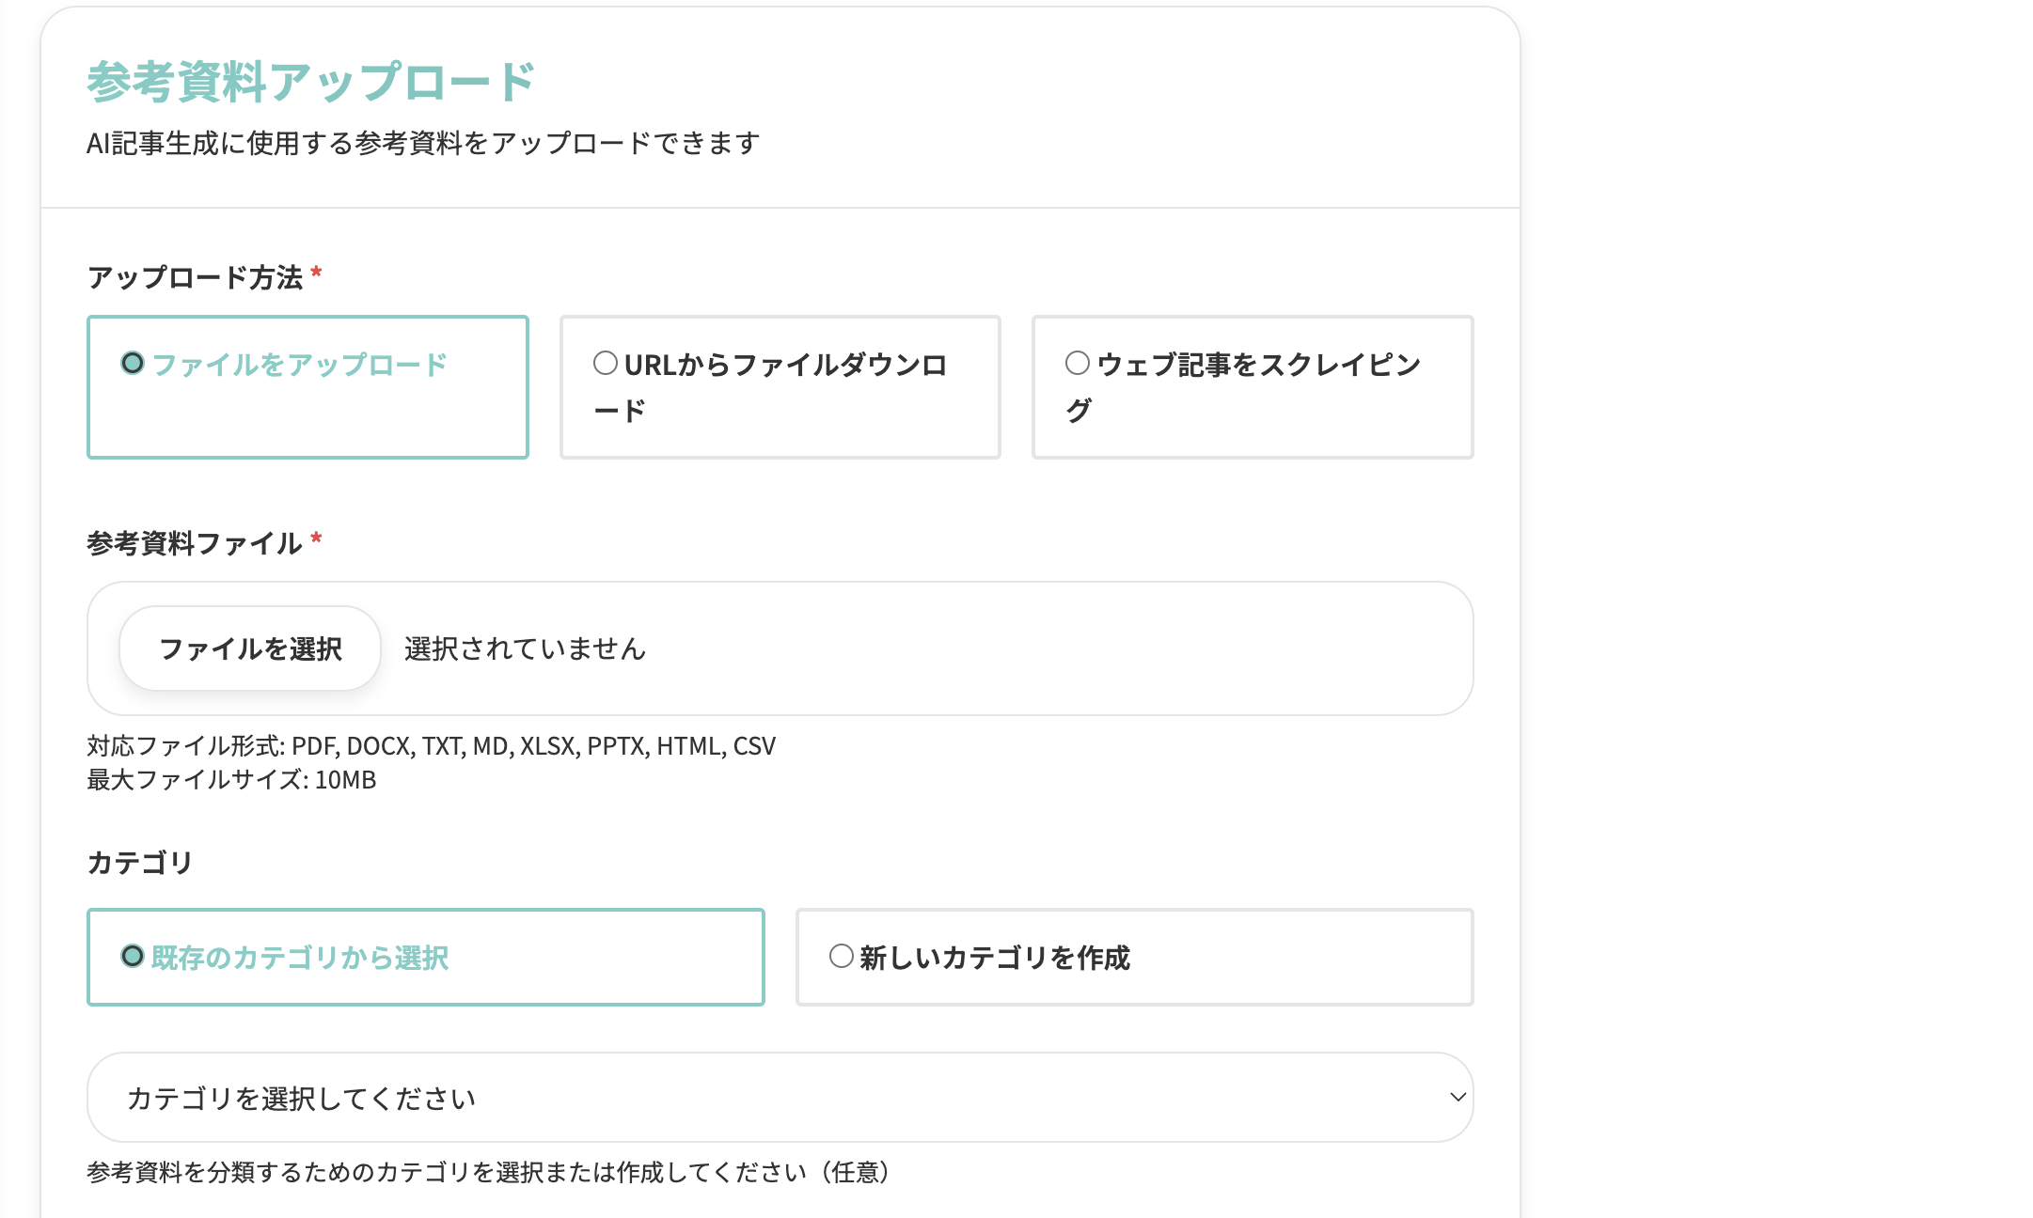This screenshot has height=1218, width=2033.
Task: Click the ウェブ記事をスクレイピング card label
Action: pyautogui.click(x=1258, y=365)
